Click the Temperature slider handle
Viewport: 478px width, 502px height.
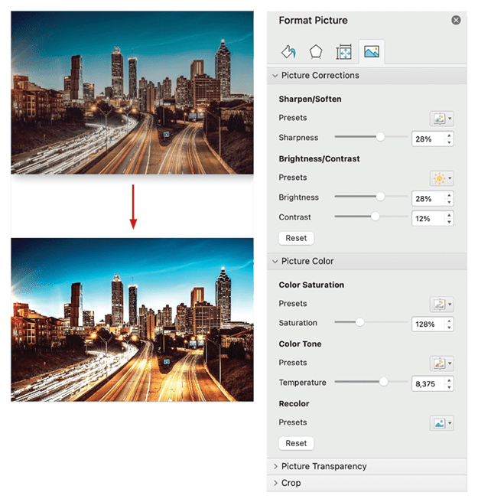coord(383,382)
